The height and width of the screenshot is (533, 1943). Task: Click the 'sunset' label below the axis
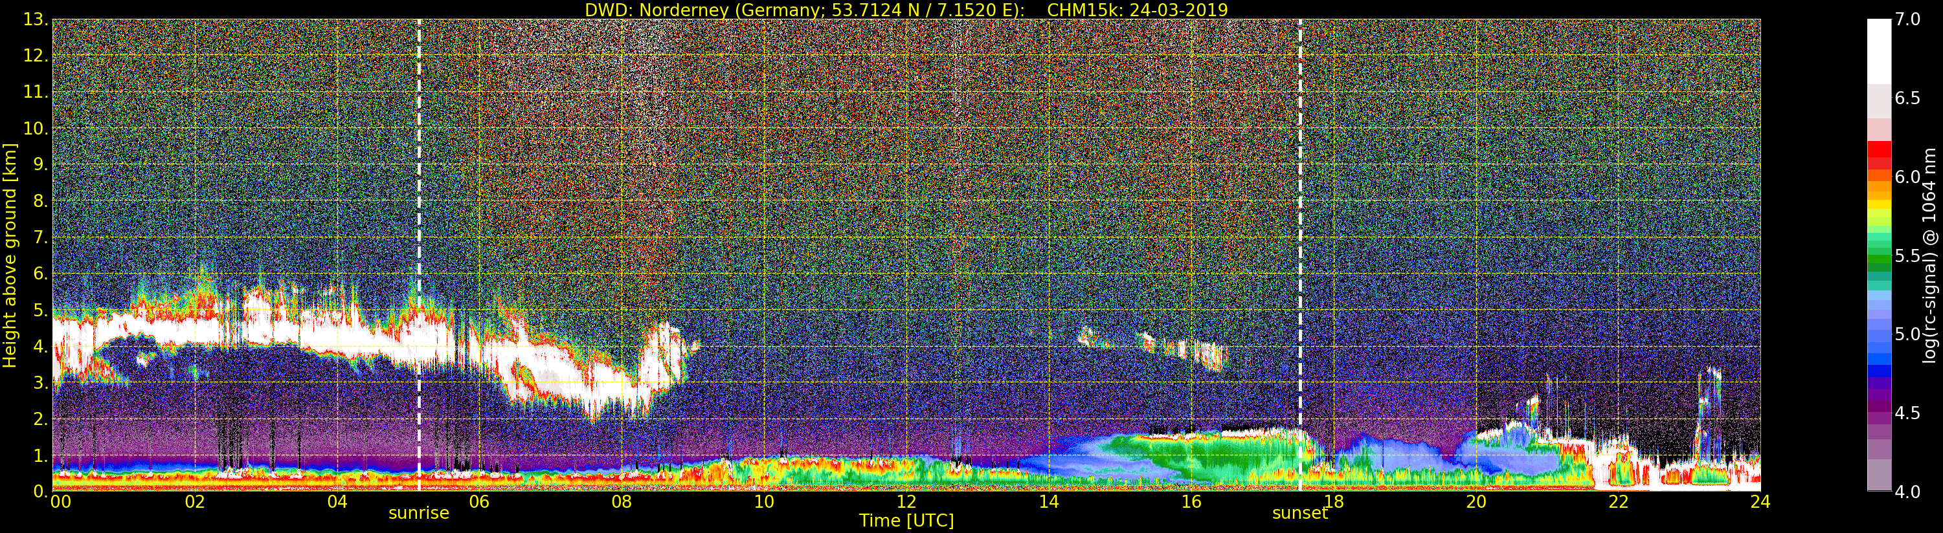coord(1299,514)
